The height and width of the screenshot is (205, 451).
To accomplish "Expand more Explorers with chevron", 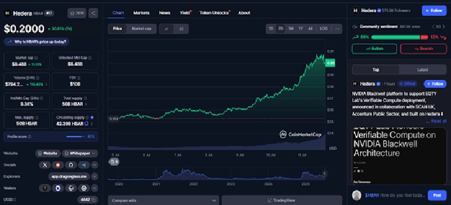I will click(95, 177).
